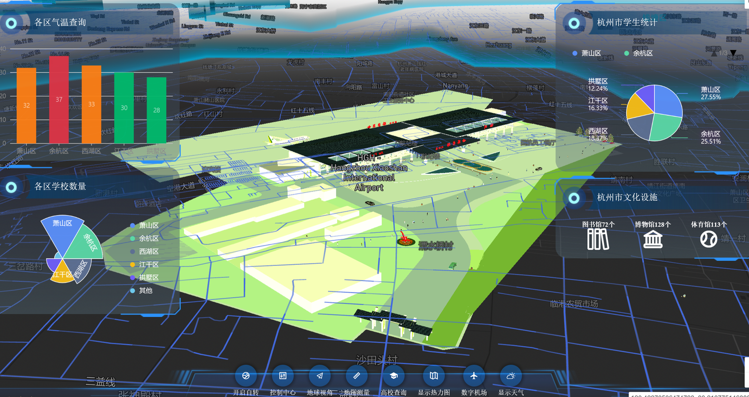749x397 pixels.
Task: Activate the 地球视角 paper plane view tool
Action: pos(320,376)
